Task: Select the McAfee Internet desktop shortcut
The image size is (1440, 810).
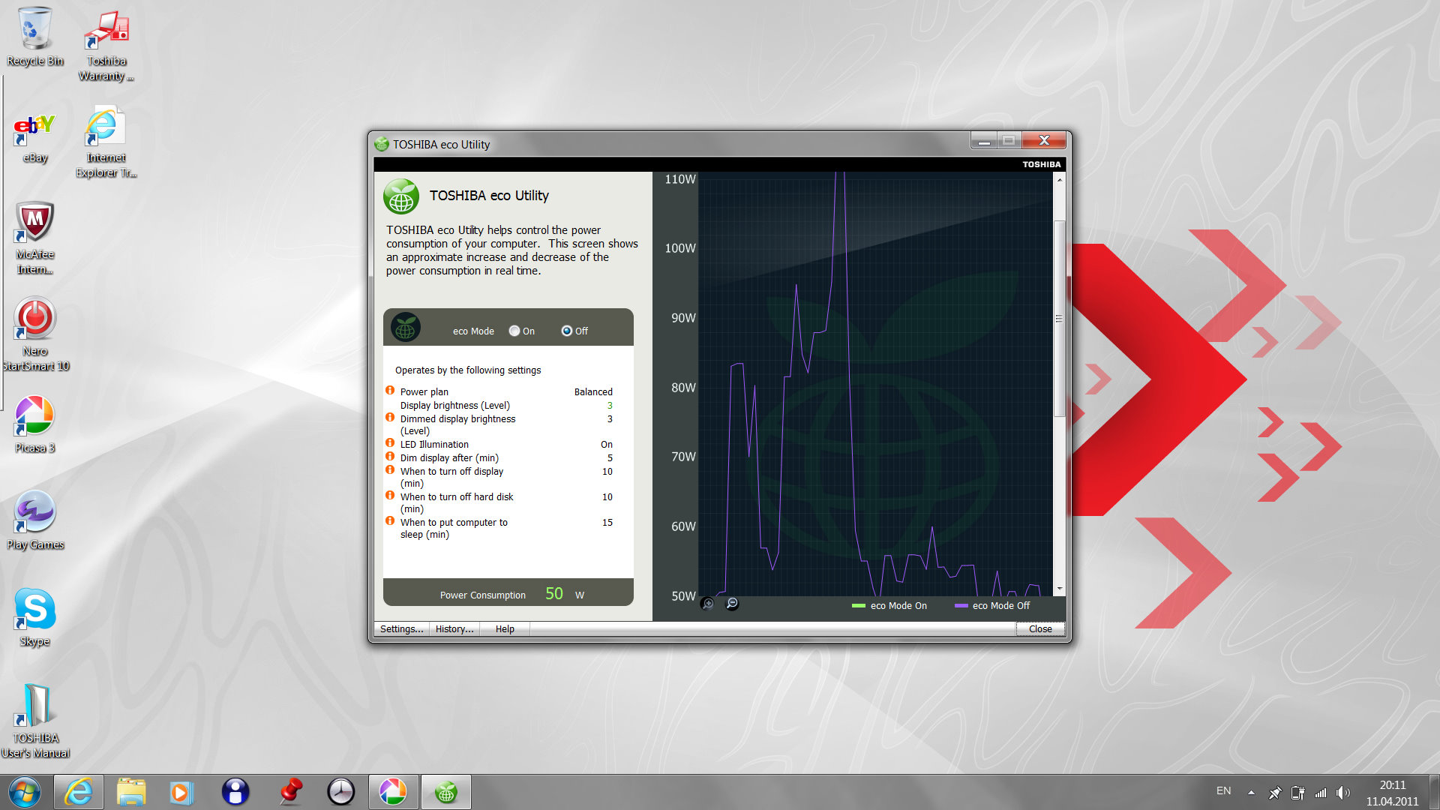Action: pos(34,238)
